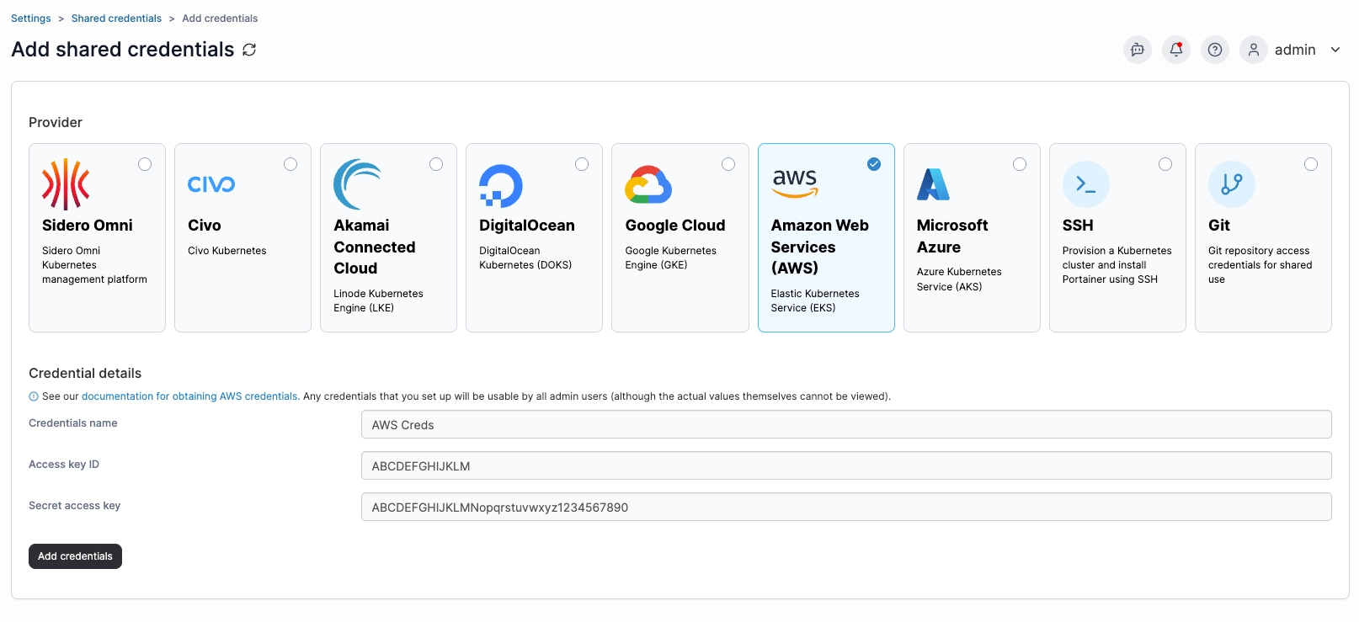Select the Akamai Connected Cloud radio button

coord(436,164)
